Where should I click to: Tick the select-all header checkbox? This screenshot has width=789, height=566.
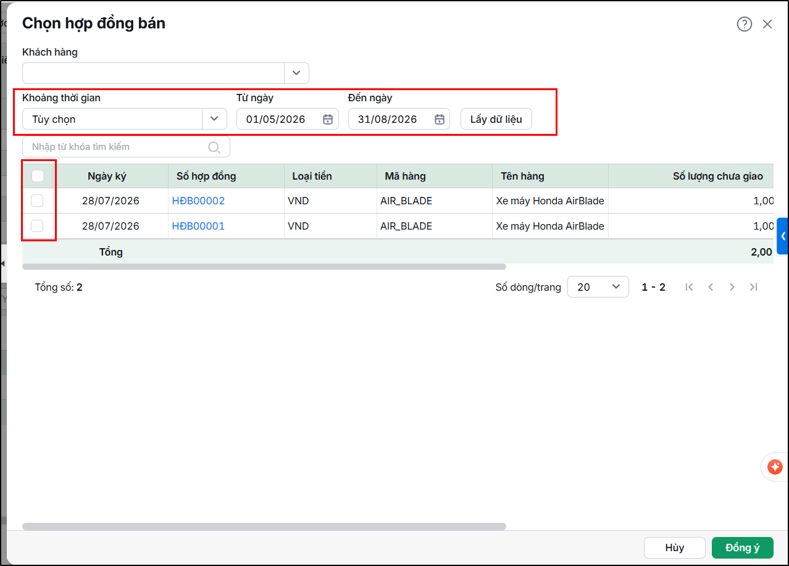pos(38,176)
